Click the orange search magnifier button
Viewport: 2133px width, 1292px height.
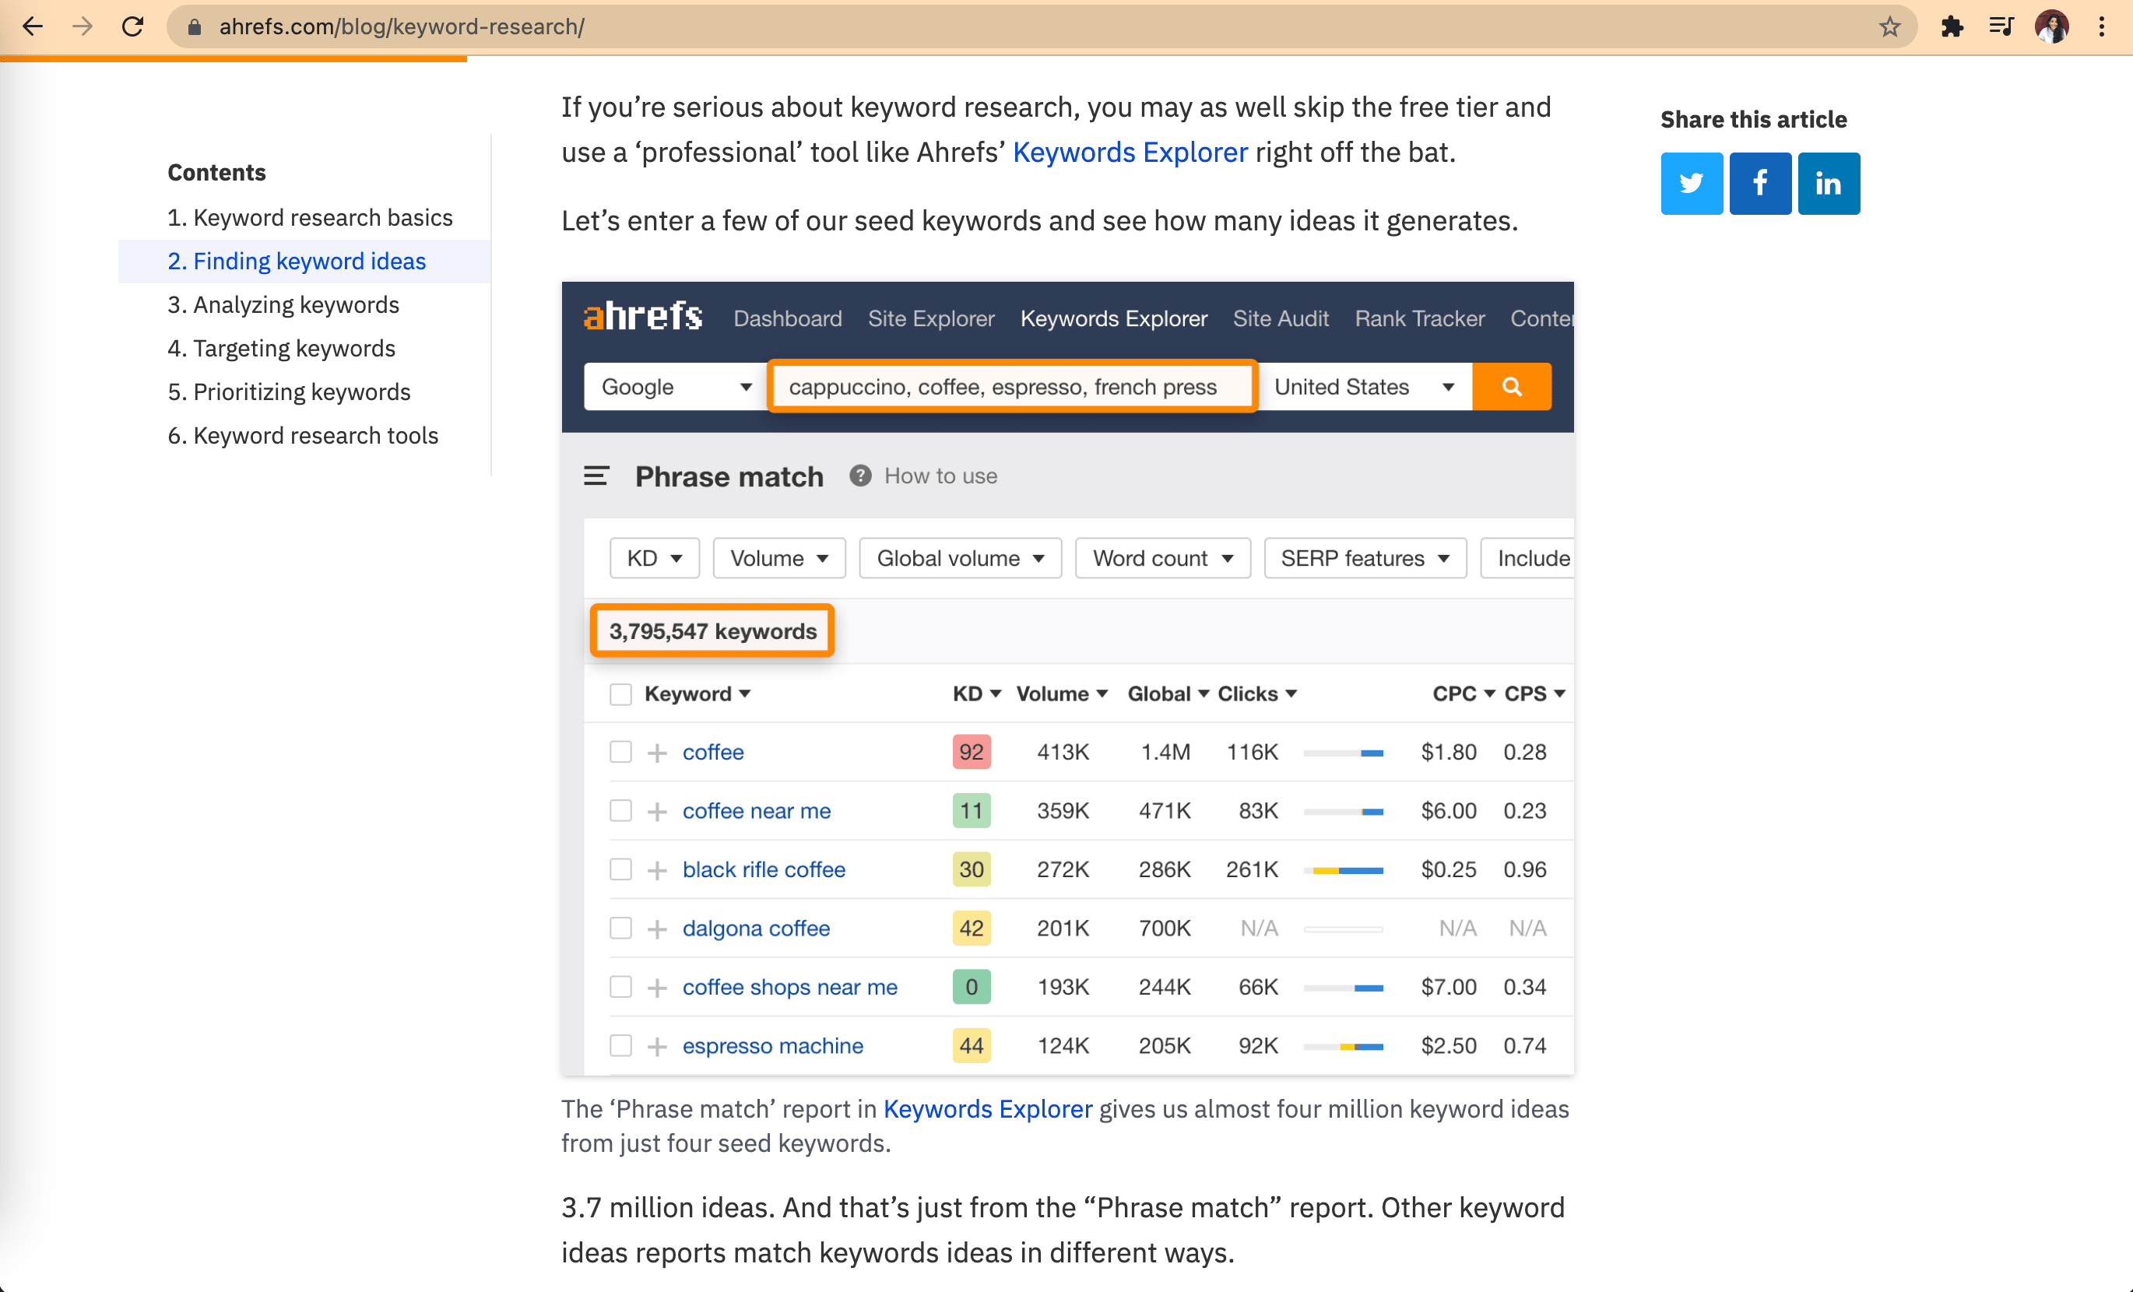1512,387
